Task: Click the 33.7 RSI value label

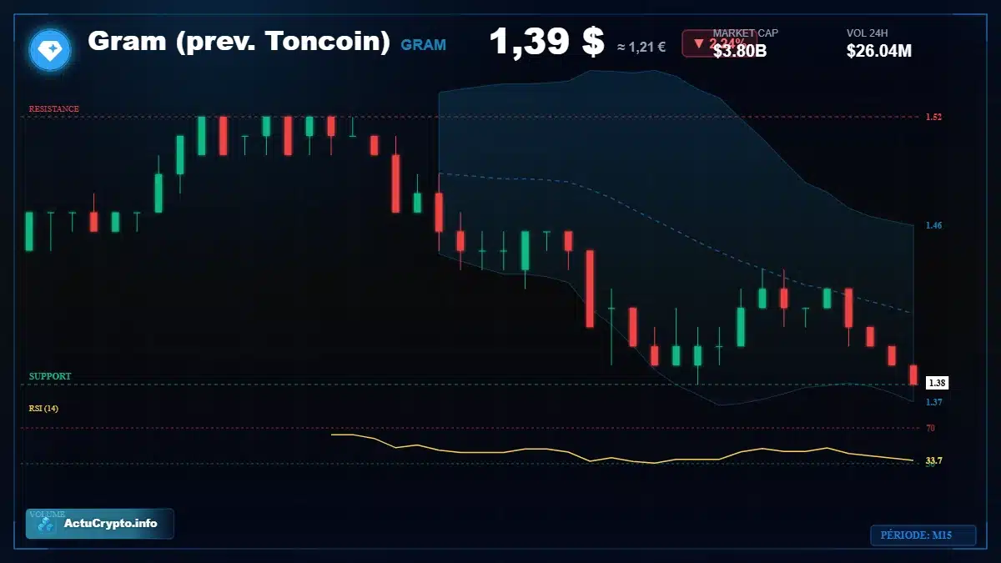Action: tap(934, 460)
